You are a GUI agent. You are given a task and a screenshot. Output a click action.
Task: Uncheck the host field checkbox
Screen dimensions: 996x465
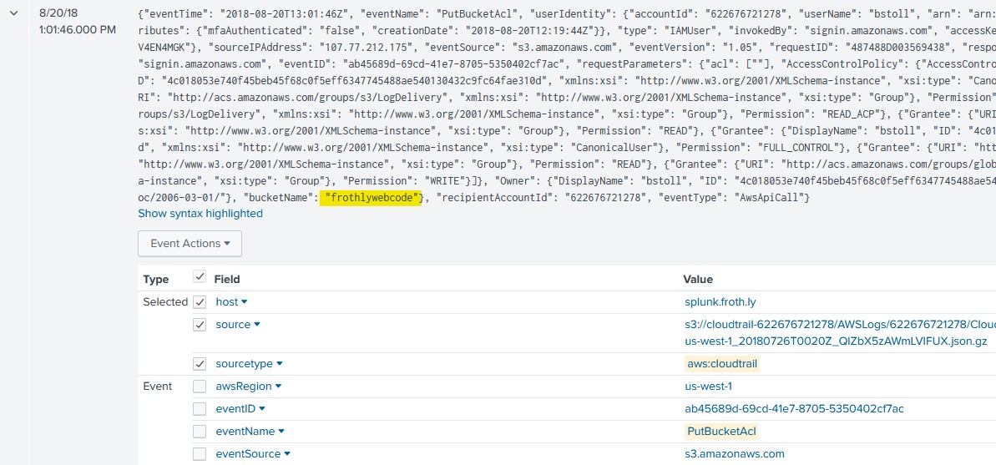[200, 301]
